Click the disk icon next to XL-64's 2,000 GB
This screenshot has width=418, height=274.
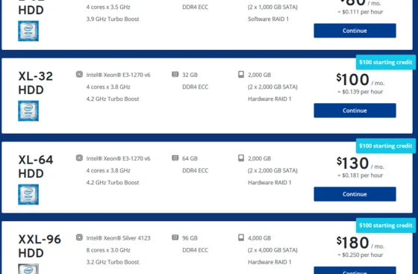[x=241, y=158]
